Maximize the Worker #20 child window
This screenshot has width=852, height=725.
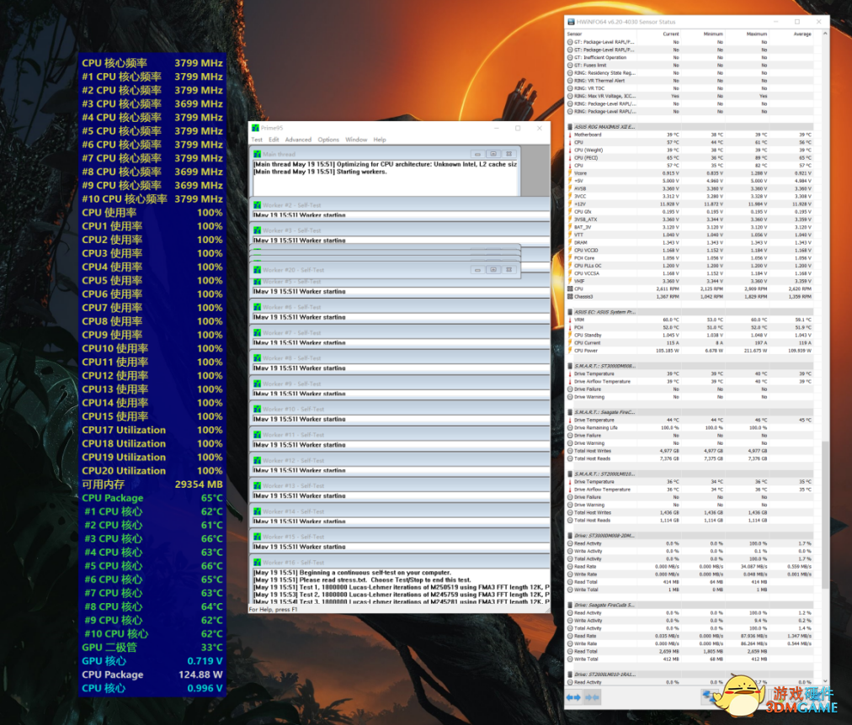point(493,270)
